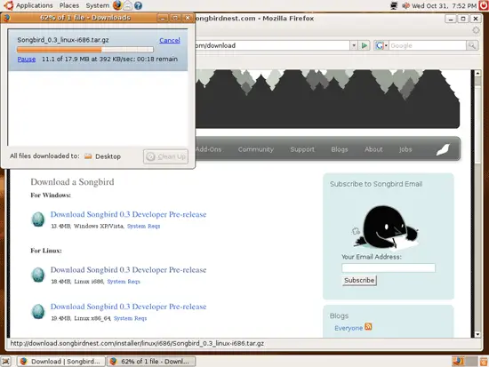Click the green Go arrow next to the address bar
Viewport: 489px width, 367px height.
[x=364, y=45]
